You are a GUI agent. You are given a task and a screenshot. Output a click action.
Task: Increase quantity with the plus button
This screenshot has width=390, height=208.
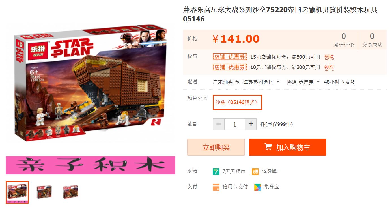(x=251, y=124)
